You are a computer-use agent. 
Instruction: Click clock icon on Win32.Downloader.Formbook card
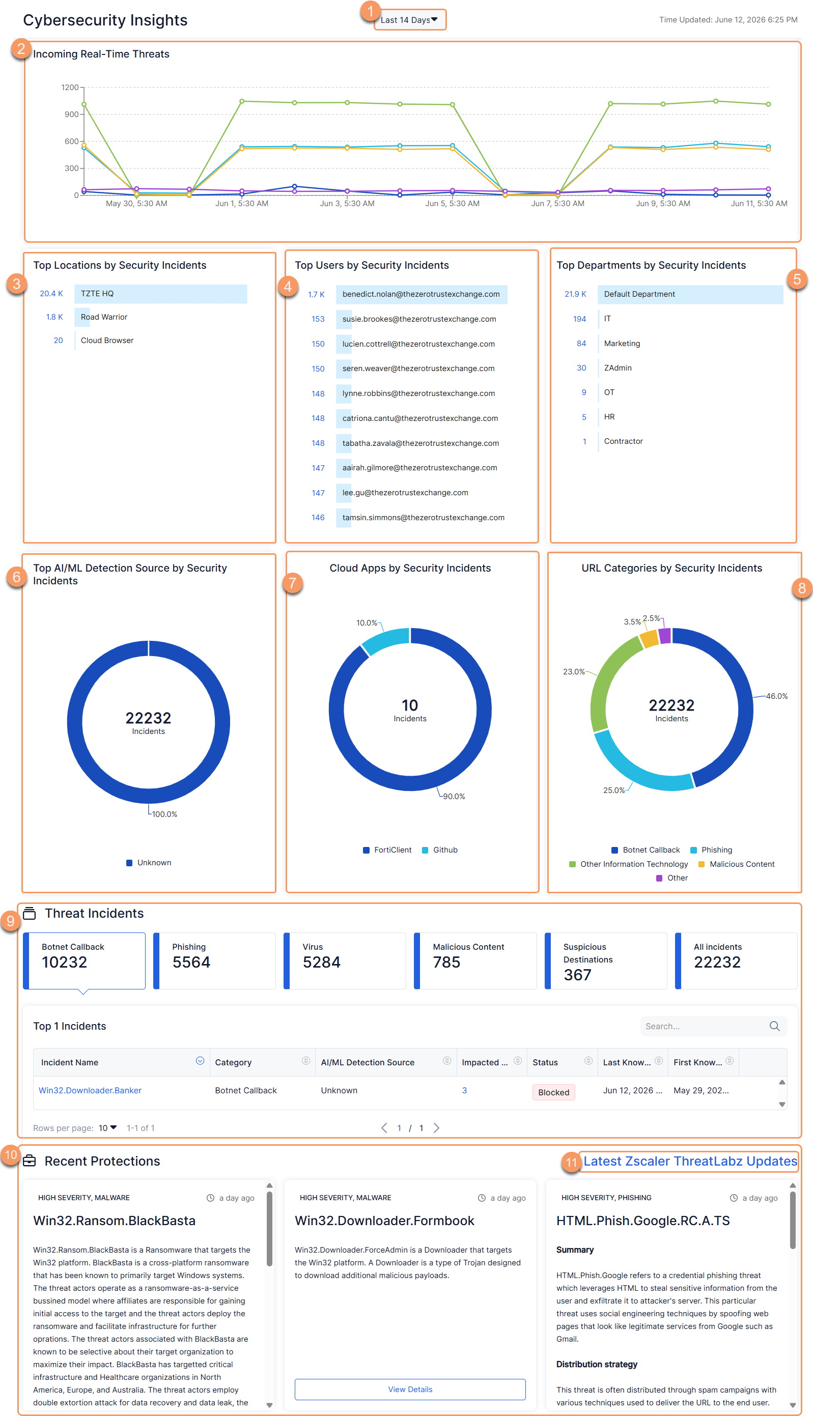(x=482, y=1198)
